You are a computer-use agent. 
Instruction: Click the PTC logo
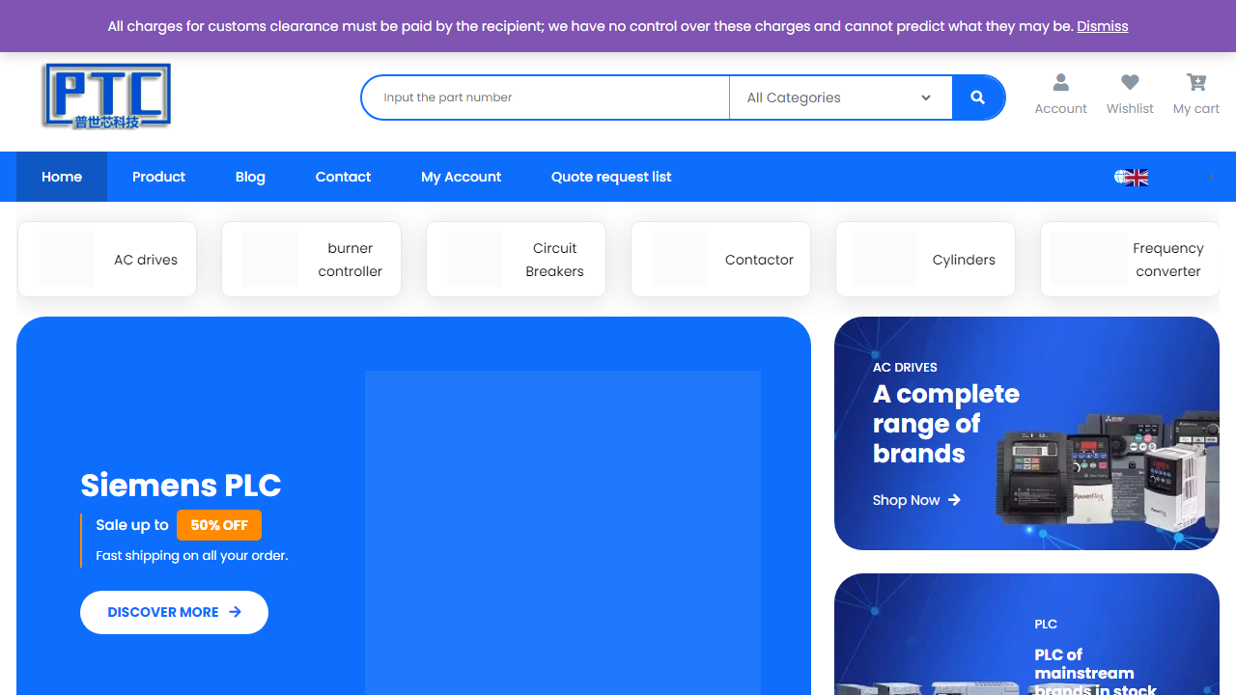coord(106,97)
